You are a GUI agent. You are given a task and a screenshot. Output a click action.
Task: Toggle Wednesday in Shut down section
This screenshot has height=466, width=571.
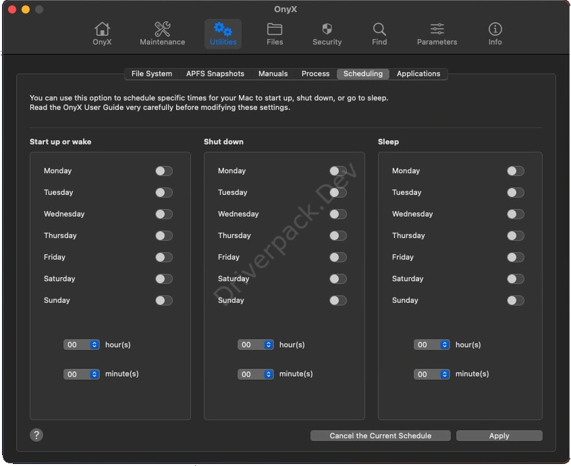pos(338,214)
